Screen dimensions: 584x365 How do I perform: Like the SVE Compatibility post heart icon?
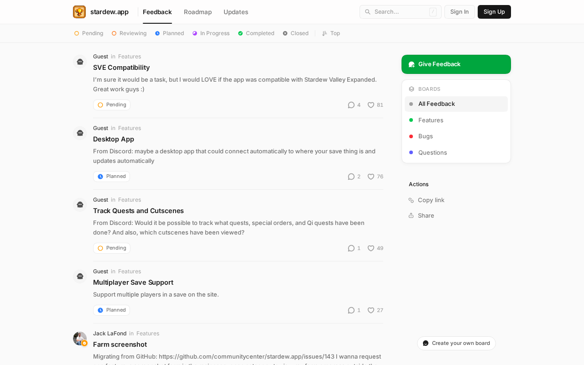(x=371, y=105)
